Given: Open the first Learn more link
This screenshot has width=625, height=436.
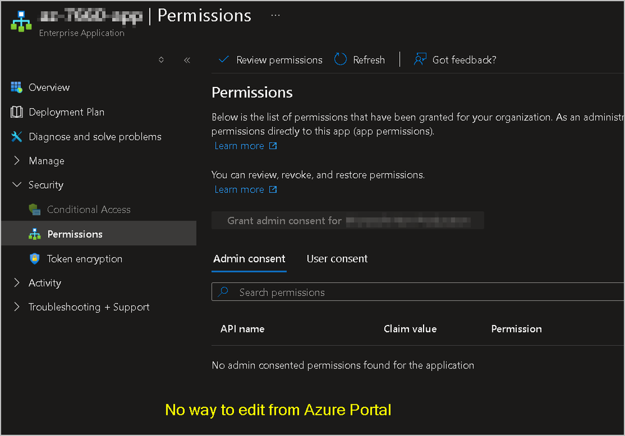Looking at the screenshot, I should click(x=239, y=146).
